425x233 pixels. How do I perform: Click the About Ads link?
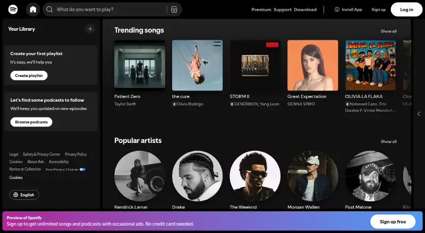point(36,162)
